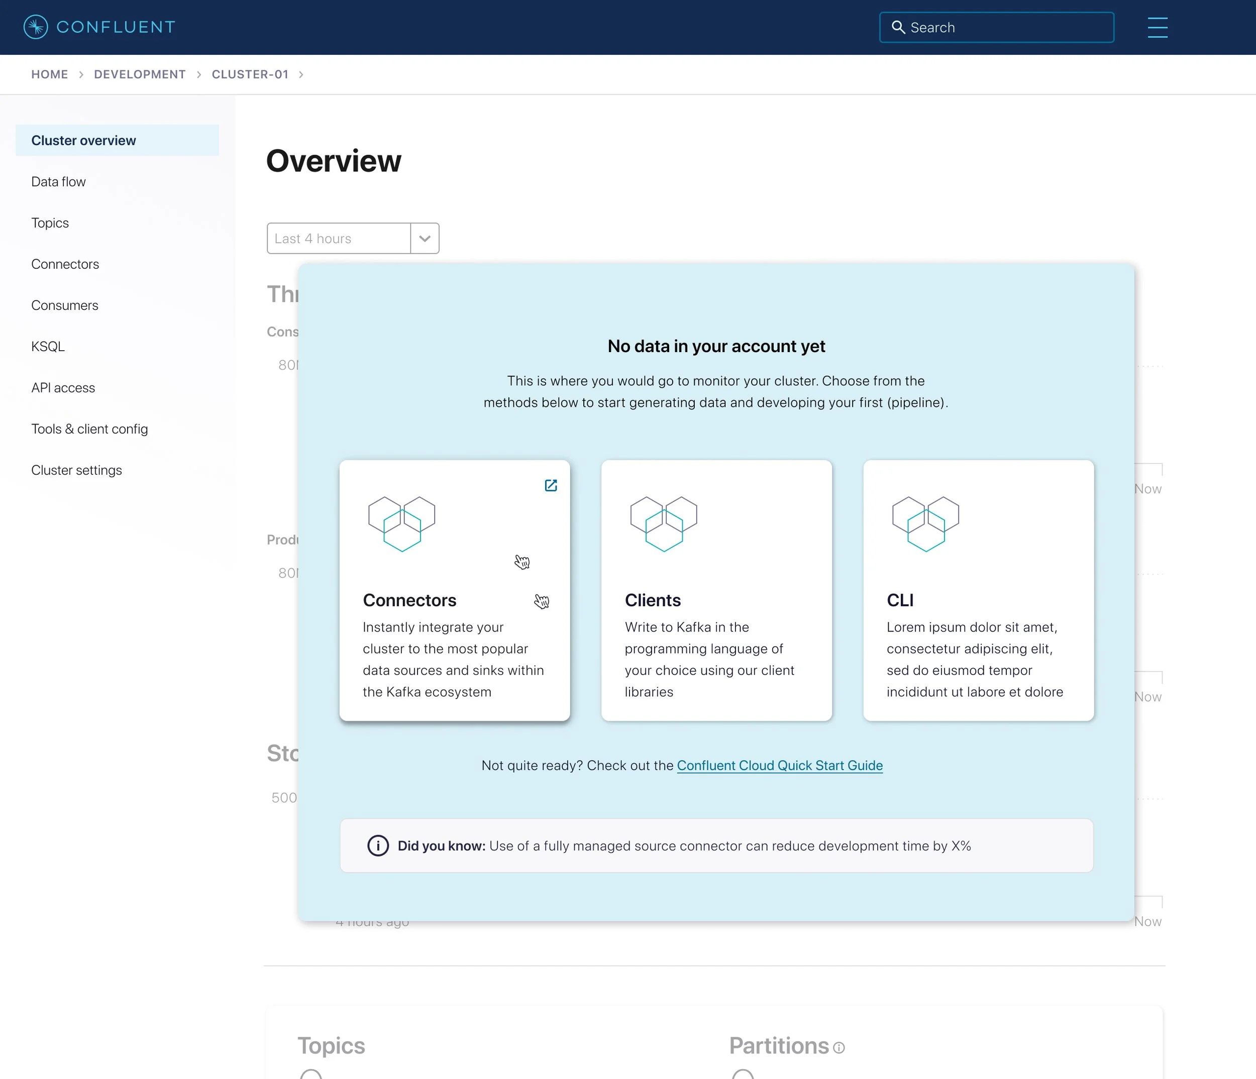1256x1079 pixels.
Task: Expand the time range dropdown arrow
Action: click(425, 238)
